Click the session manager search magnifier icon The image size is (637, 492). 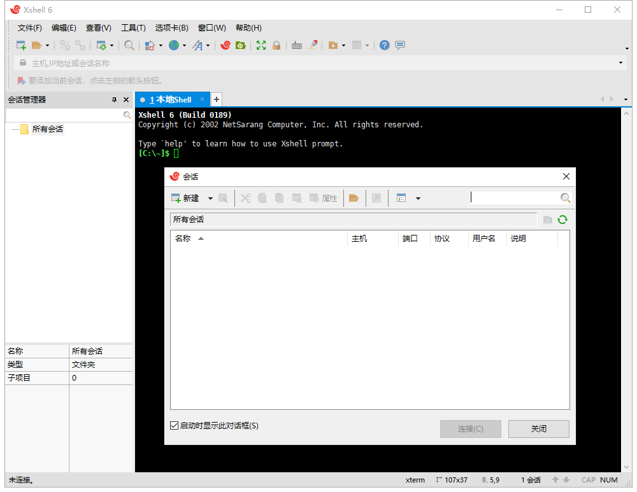pyautogui.click(x=127, y=115)
